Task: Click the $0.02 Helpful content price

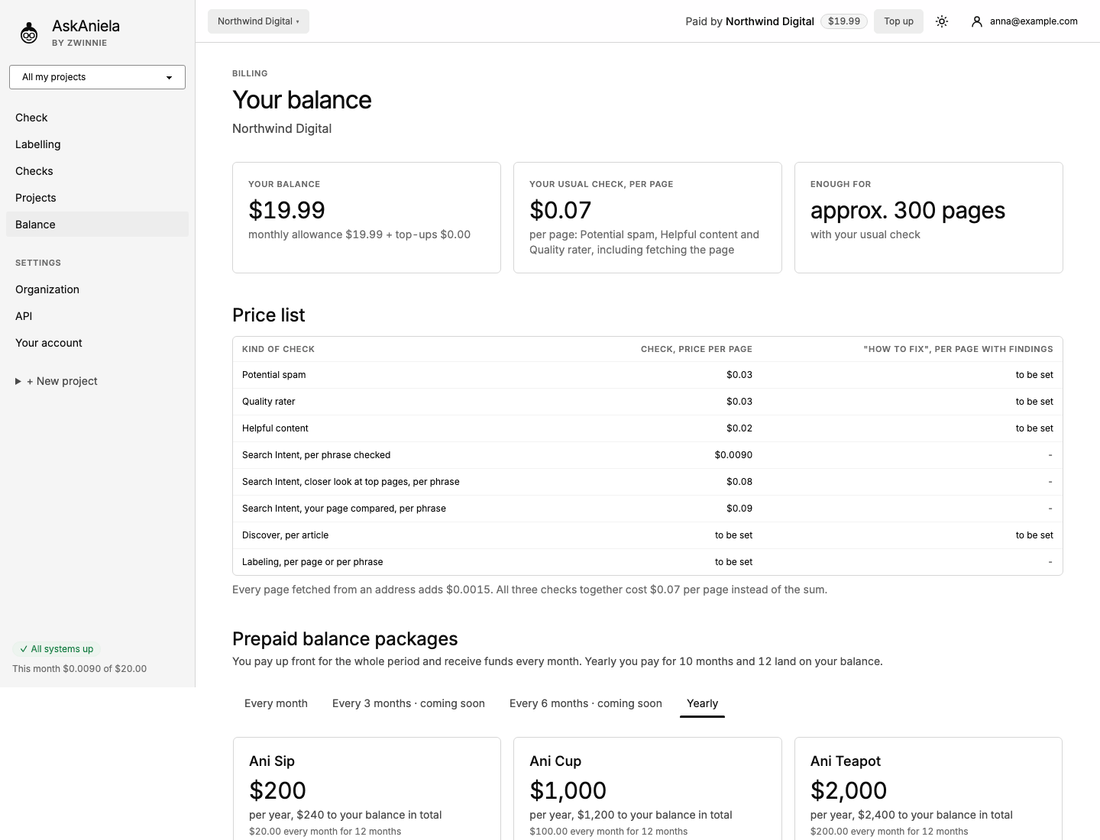Action: pyautogui.click(x=739, y=428)
